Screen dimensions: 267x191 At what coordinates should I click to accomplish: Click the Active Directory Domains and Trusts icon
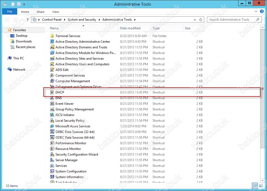coord(52,47)
